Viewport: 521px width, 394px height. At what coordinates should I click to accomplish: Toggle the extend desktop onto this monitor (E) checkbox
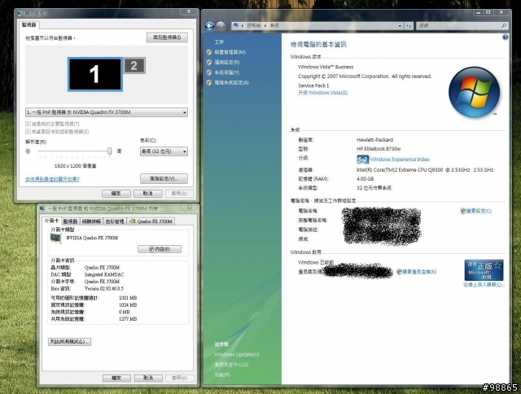(28, 132)
